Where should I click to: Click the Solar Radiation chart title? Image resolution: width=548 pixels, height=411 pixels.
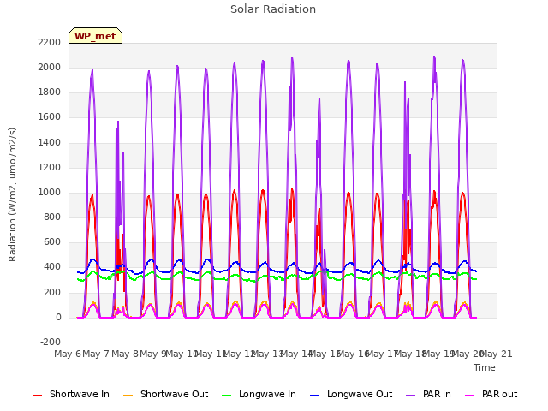click(273, 9)
